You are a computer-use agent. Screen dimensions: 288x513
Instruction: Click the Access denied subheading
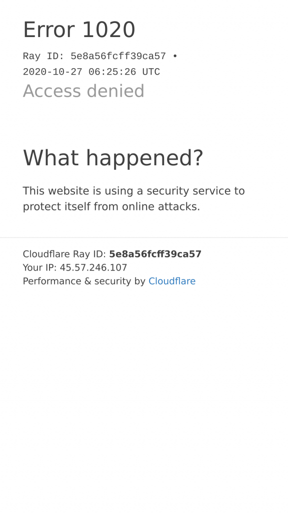tap(83, 91)
